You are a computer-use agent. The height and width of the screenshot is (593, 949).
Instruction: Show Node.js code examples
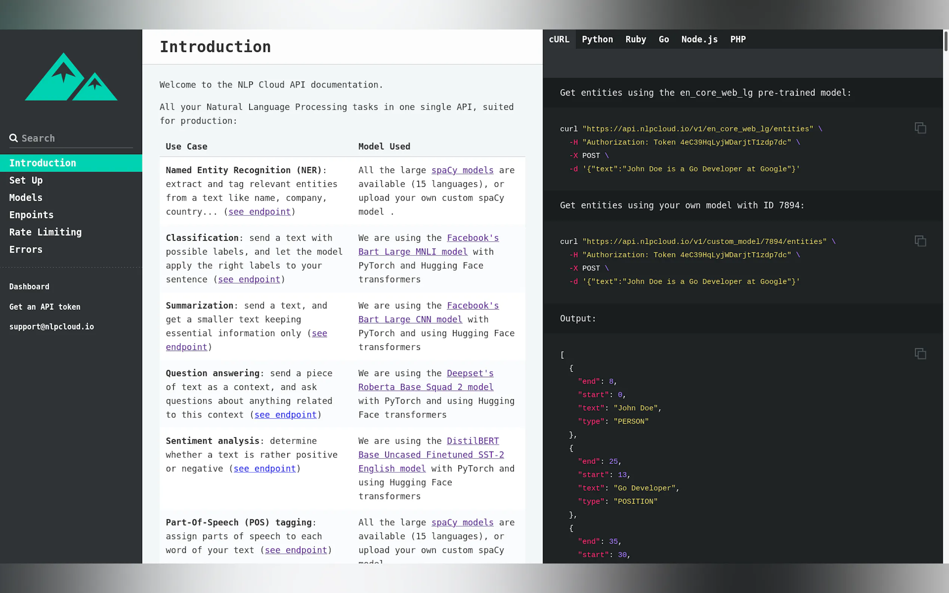(699, 39)
